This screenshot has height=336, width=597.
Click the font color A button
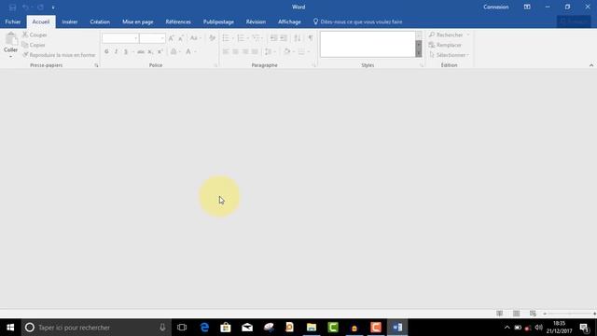pyautogui.click(x=188, y=51)
